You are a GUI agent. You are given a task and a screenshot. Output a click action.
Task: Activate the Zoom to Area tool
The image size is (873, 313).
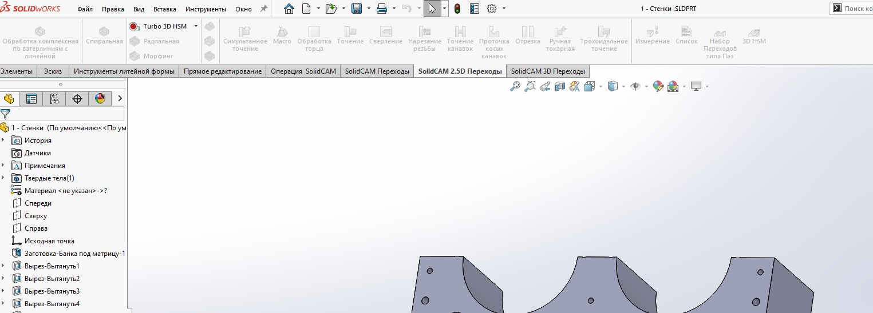(x=530, y=86)
